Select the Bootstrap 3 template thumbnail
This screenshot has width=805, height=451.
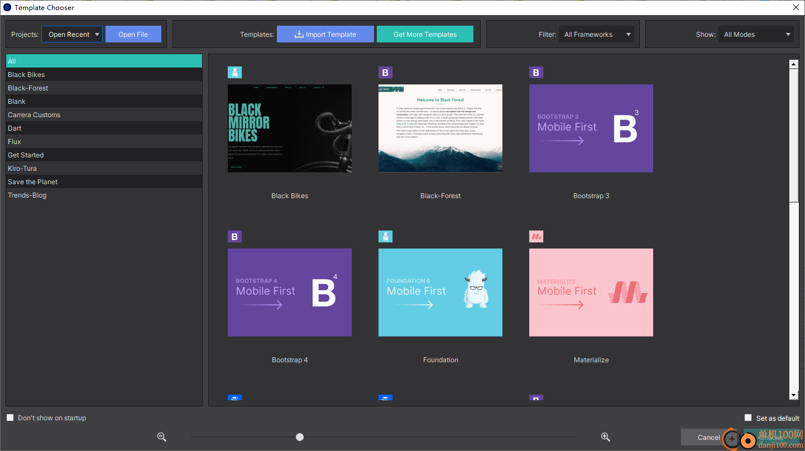click(591, 128)
